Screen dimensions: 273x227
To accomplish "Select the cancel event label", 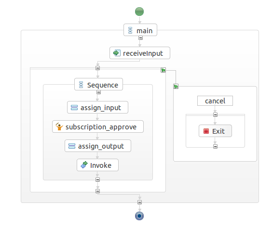I will pos(215,101).
